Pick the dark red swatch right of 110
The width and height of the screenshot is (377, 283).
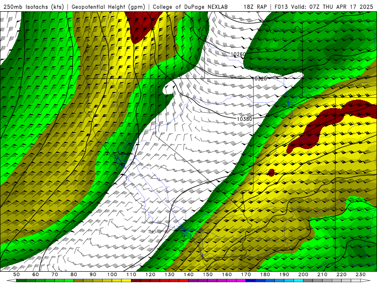136,281
